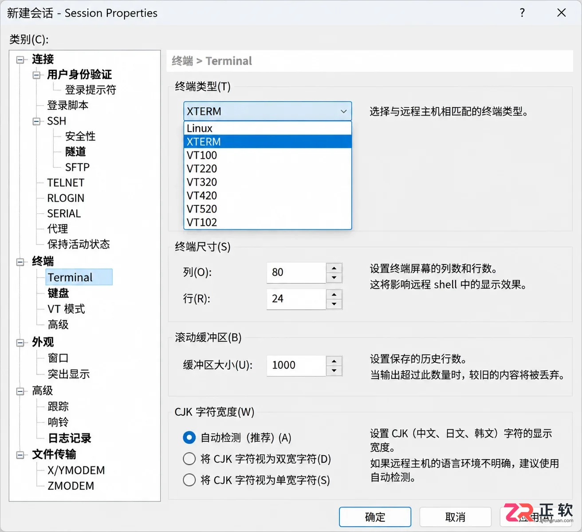582x532 pixels.
Task: Select the 外观 category label
Action: [43, 343]
